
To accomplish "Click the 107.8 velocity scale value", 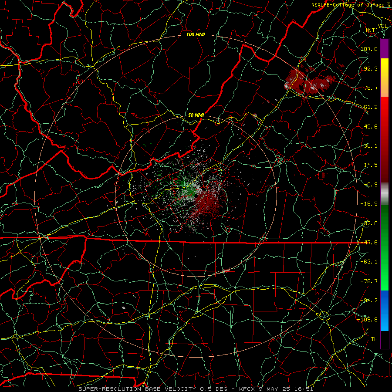I will [x=369, y=49].
